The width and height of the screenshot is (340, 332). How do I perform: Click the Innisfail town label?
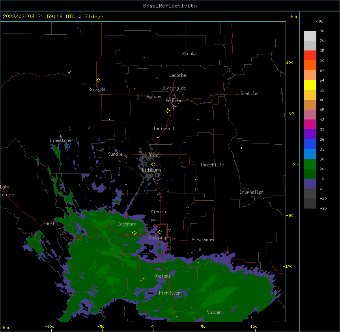point(164,129)
